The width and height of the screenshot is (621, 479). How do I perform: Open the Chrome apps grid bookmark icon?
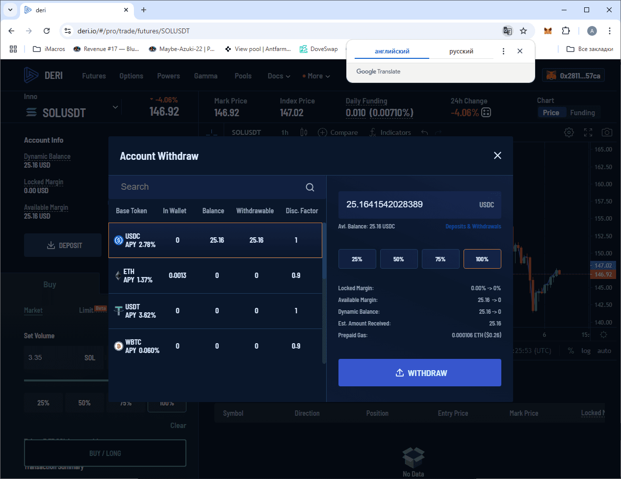coord(13,49)
